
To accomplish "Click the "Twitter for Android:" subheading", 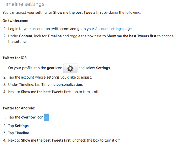I will [x=19, y=108].
